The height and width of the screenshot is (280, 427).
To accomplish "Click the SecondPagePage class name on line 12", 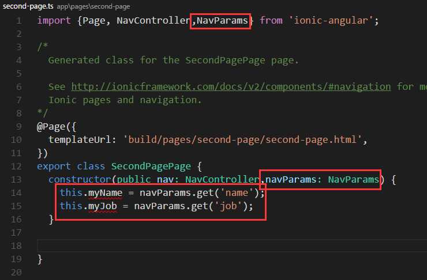I will pos(151,166).
